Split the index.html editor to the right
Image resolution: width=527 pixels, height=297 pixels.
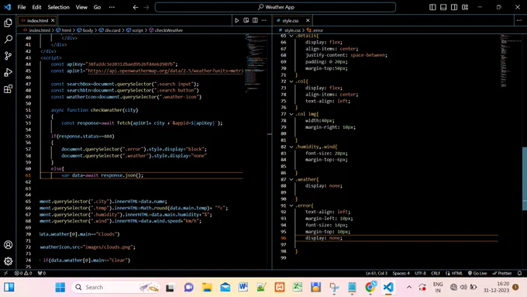pyautogui.click(x=255, y=20)
